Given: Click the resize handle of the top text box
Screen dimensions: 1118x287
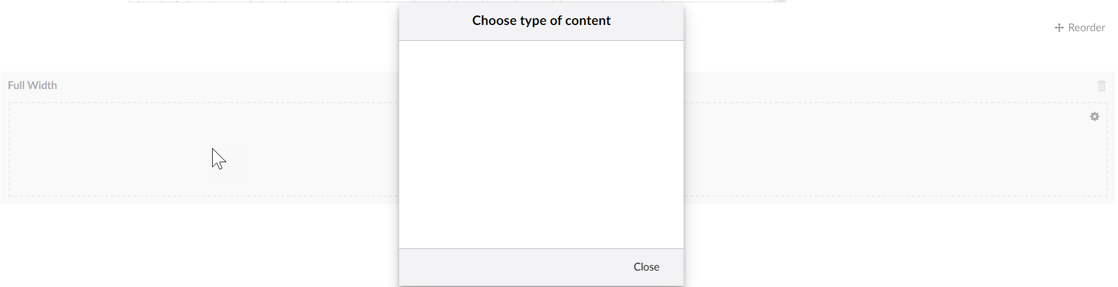Looking at the screenshot, I should [x=780, y=1].
